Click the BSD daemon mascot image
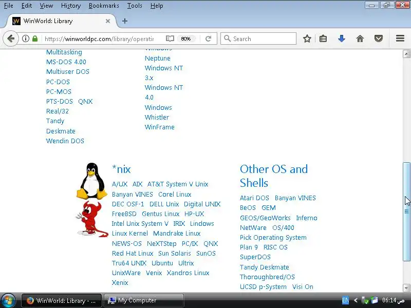Screen dimensions: 411x308 point(92,220)
